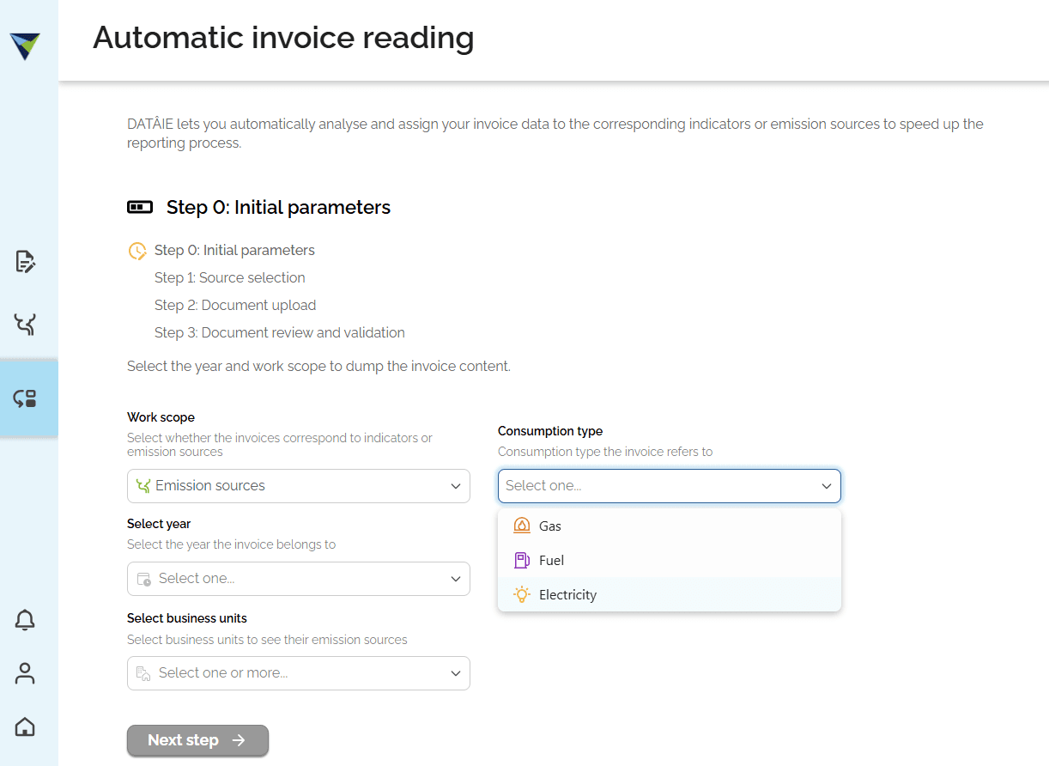Click the Consumption type label
1049x766 pixels.
[x=550, y=431]
